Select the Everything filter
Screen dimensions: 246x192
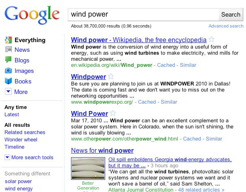pyautogui.click(x=30, y=40)
